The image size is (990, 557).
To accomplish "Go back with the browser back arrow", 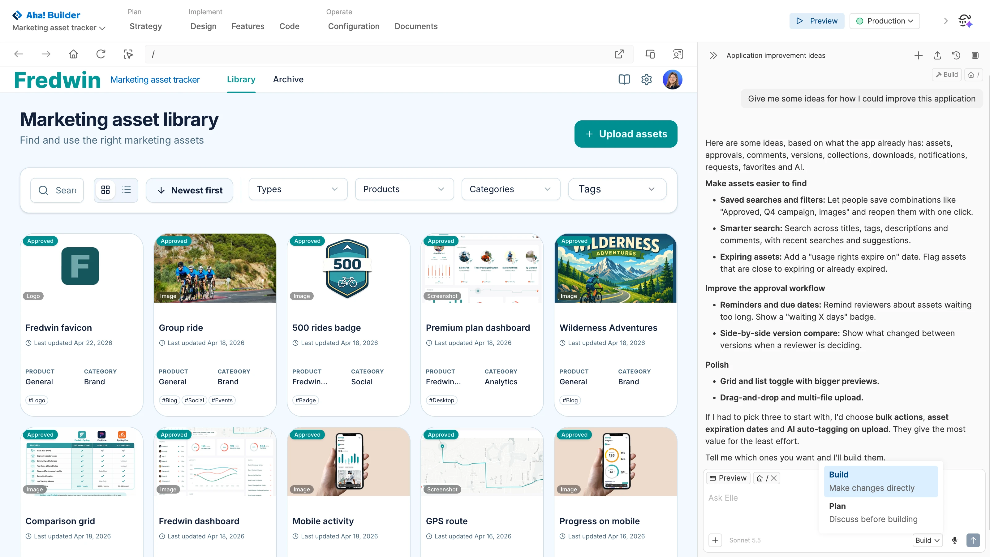I will [19, 54].
